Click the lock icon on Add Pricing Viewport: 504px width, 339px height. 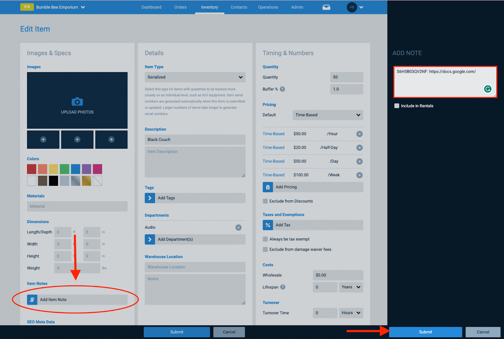coord(267,187)
